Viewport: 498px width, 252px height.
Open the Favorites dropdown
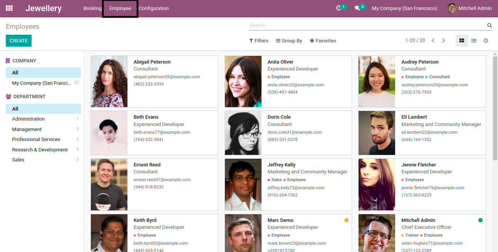click(x=323, y=40)
